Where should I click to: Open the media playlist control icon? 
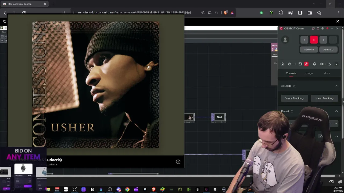click(291, 13)
